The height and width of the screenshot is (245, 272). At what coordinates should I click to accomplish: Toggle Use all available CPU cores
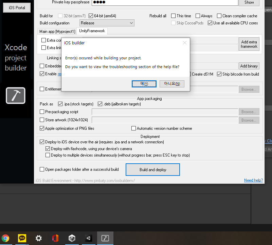[x=210, y=23]
